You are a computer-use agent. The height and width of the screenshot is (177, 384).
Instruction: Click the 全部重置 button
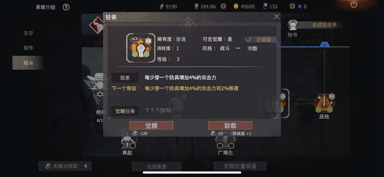coord(157,167)
